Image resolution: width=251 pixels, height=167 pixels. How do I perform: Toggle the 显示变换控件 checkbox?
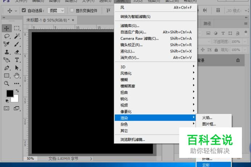(x=72, y=10)
